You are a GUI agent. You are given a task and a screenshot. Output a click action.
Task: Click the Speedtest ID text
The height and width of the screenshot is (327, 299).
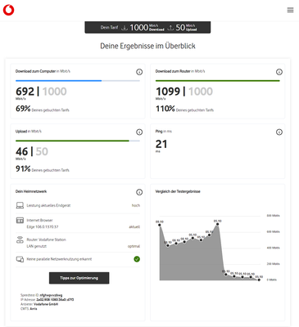[42, 295]
